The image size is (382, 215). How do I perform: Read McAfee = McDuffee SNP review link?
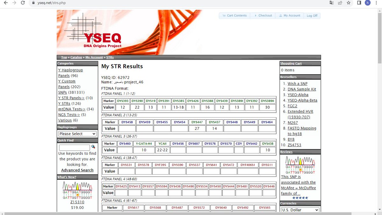tap(298, 185)
